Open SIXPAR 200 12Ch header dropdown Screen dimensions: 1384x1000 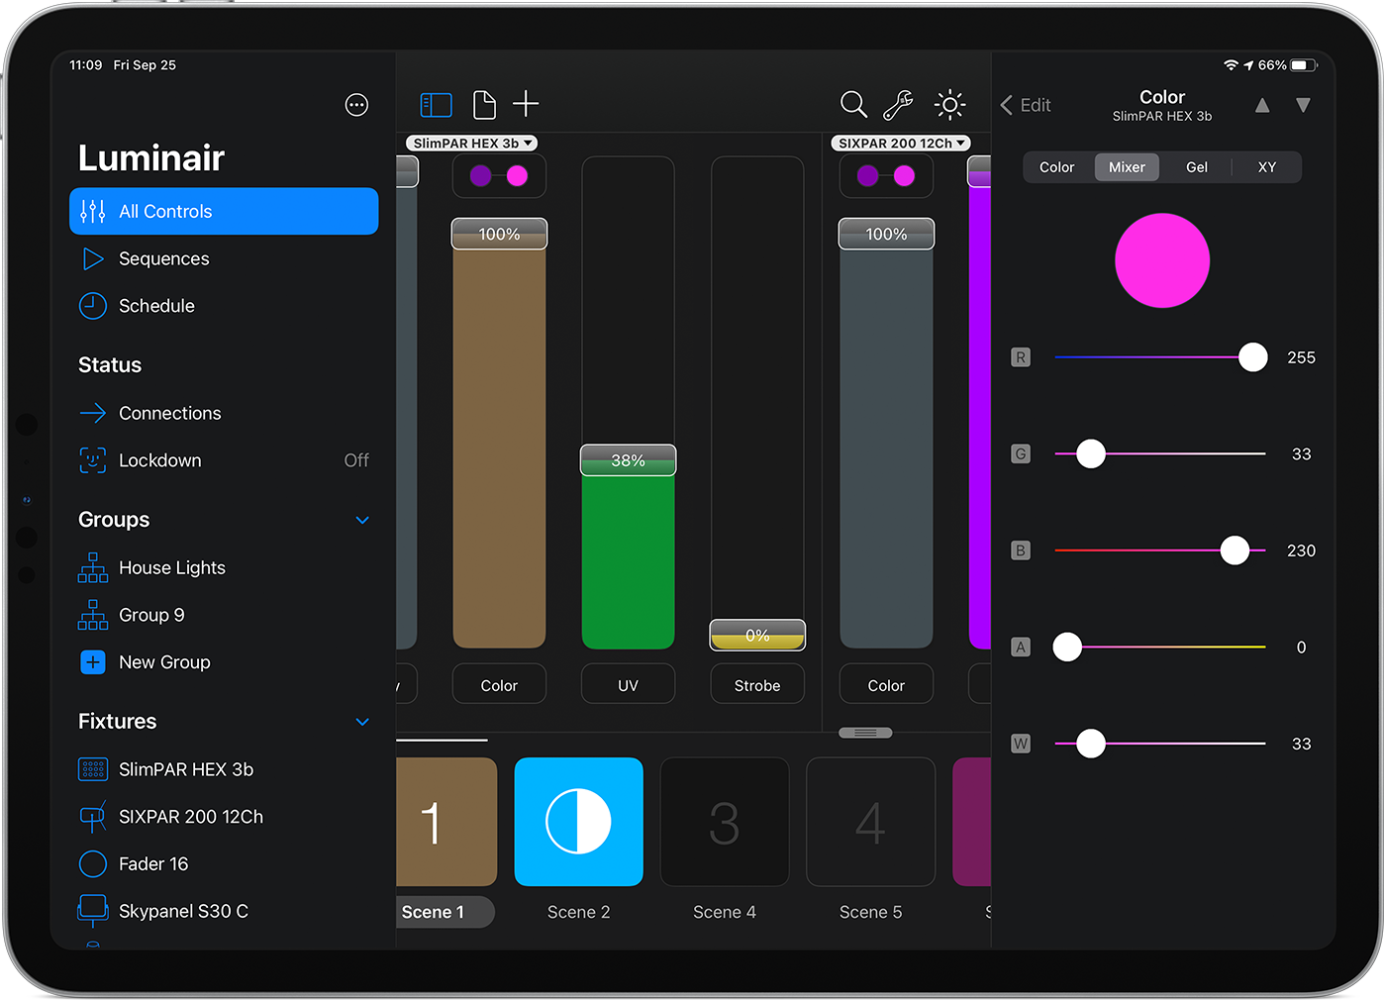pyautogui.click(x=901, y=144)
